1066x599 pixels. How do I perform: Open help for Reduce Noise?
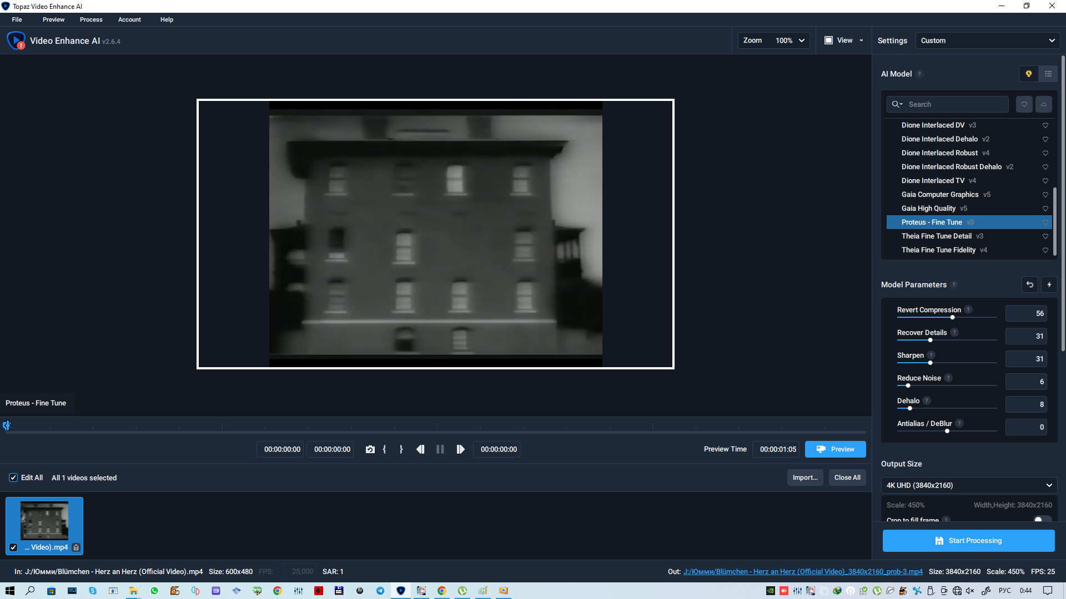[948, 378]
